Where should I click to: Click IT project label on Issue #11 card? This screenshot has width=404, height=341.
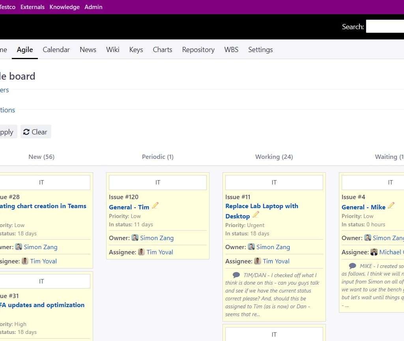coord(274,183)
